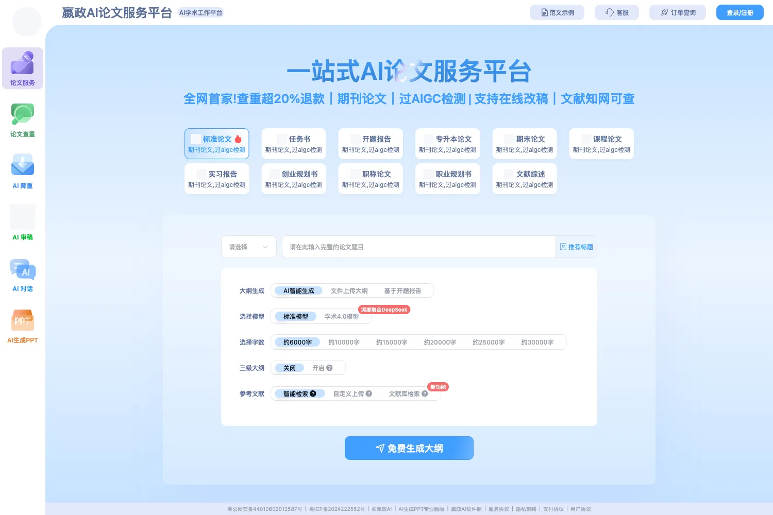Choose 学术4.0模型 as the model
This screenshot has width=773, height=515.
pyautogui.click(x=342, y=316)
